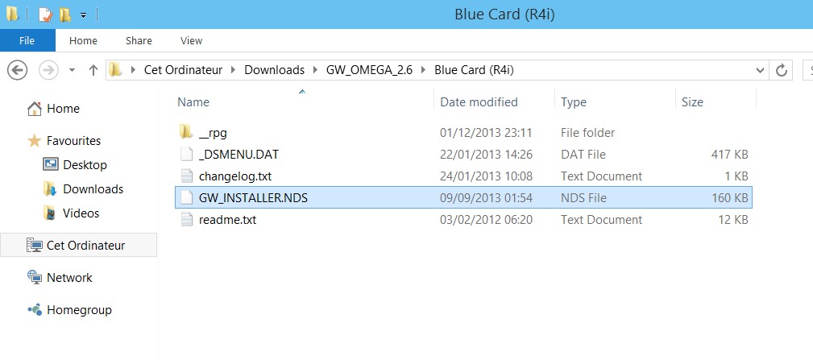Click Downloads in the address bar

tap(274, 70)
